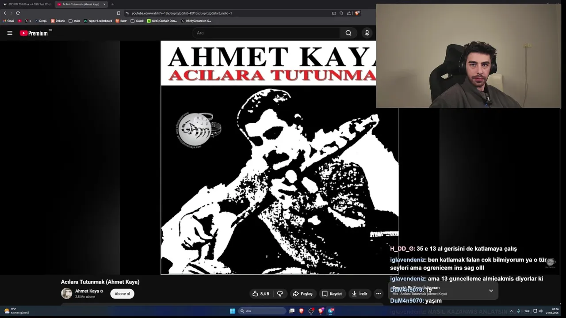The image size is (566, 318).
Task: Click the zoom magnifier icon in address bar
Action: click(x=341, y=13)
